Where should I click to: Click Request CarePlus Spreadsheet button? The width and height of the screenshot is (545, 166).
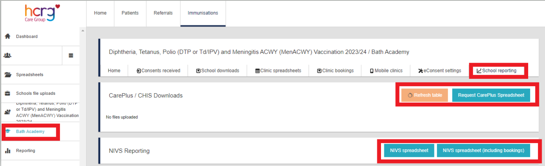coord(491,95)
